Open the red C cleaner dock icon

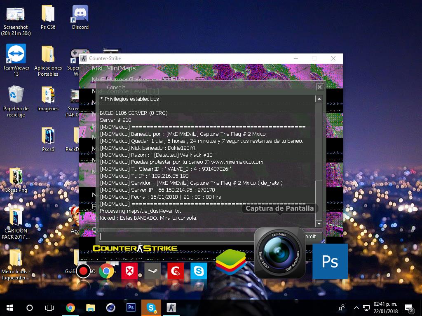(176, 271)
